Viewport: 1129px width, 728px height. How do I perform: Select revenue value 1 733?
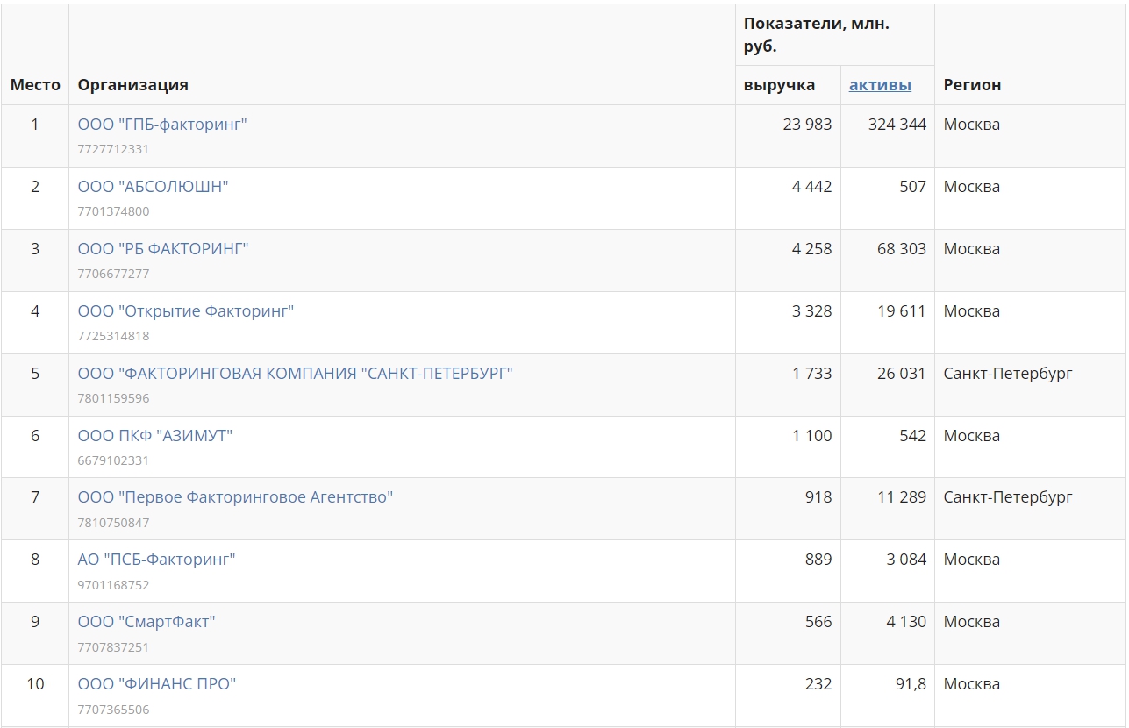point(811,374)
